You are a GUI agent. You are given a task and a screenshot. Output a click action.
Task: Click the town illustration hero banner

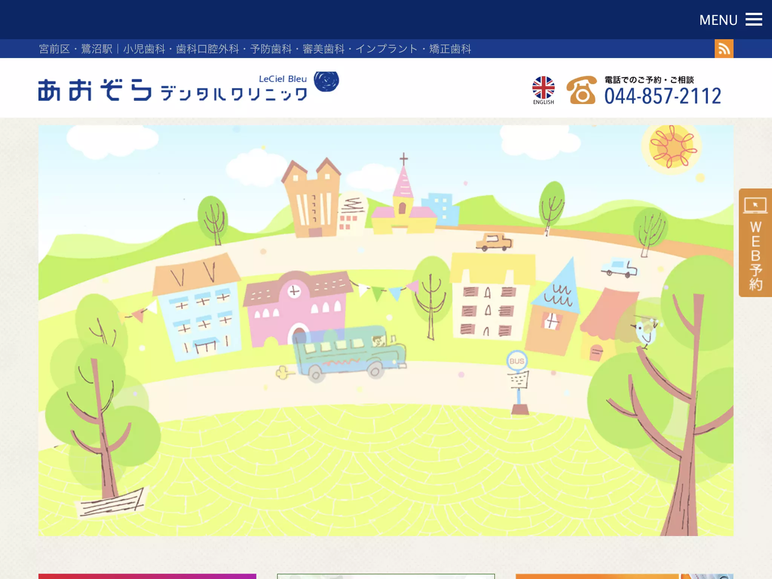coord(386,331)
